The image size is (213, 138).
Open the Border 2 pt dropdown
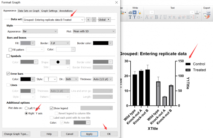tap(60, 43)
